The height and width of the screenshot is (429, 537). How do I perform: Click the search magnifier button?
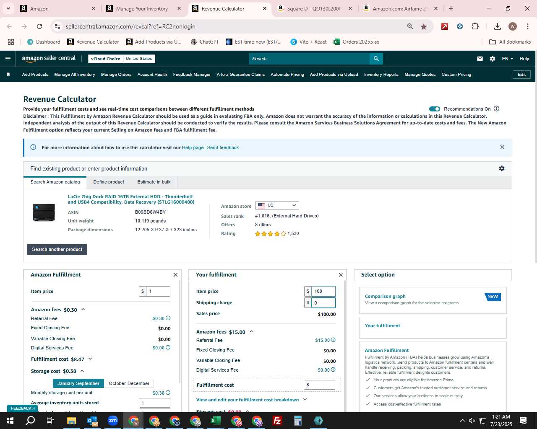[376, 59]
